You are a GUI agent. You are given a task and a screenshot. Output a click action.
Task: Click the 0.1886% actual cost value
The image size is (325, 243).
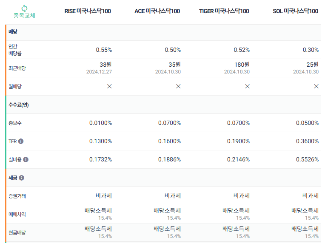(x=170, y=159)
